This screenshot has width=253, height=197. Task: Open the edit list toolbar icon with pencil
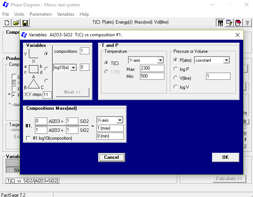pos(229,23)
